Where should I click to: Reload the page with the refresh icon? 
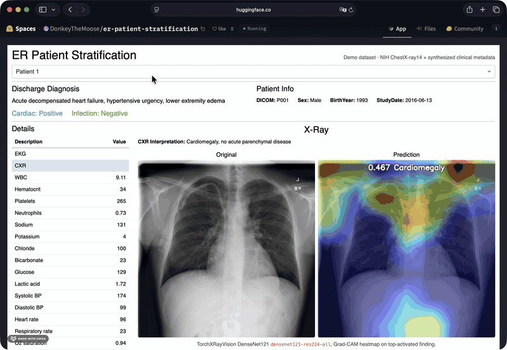tap(351, 10)
